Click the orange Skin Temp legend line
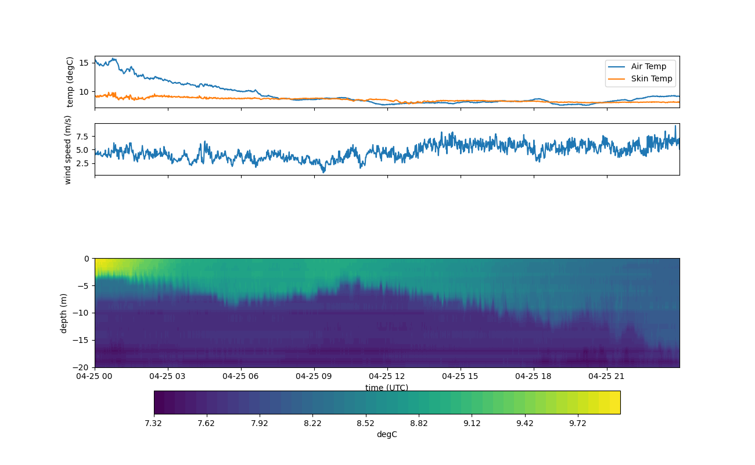Screen dimensions: 755x465 point(617,78)
